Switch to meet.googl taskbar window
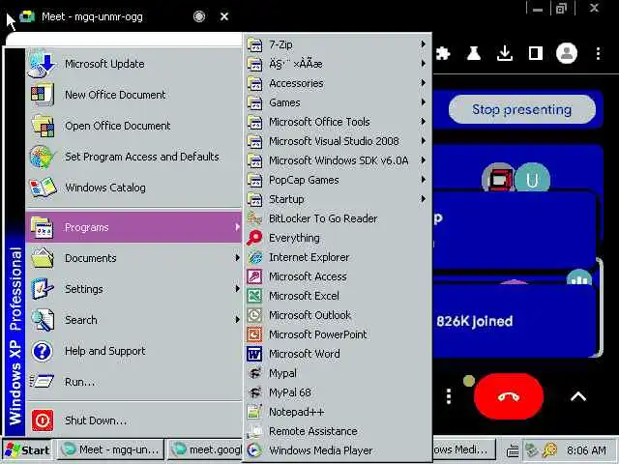 tap(205, 449)
